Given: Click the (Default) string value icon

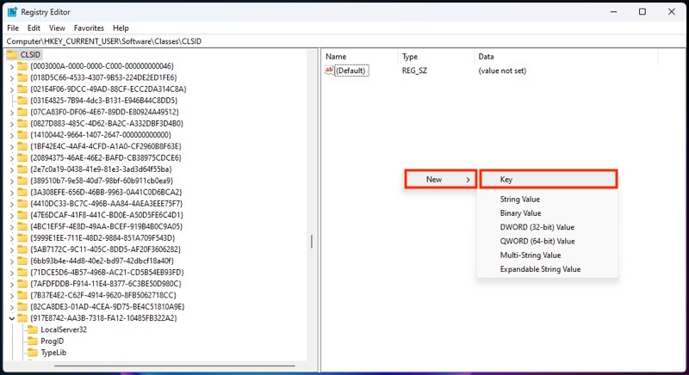Looking at the screenshot, I should pos(329,71).
